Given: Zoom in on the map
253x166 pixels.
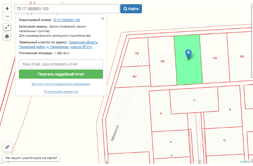Looking at the screenshot, I should point(7,8).
